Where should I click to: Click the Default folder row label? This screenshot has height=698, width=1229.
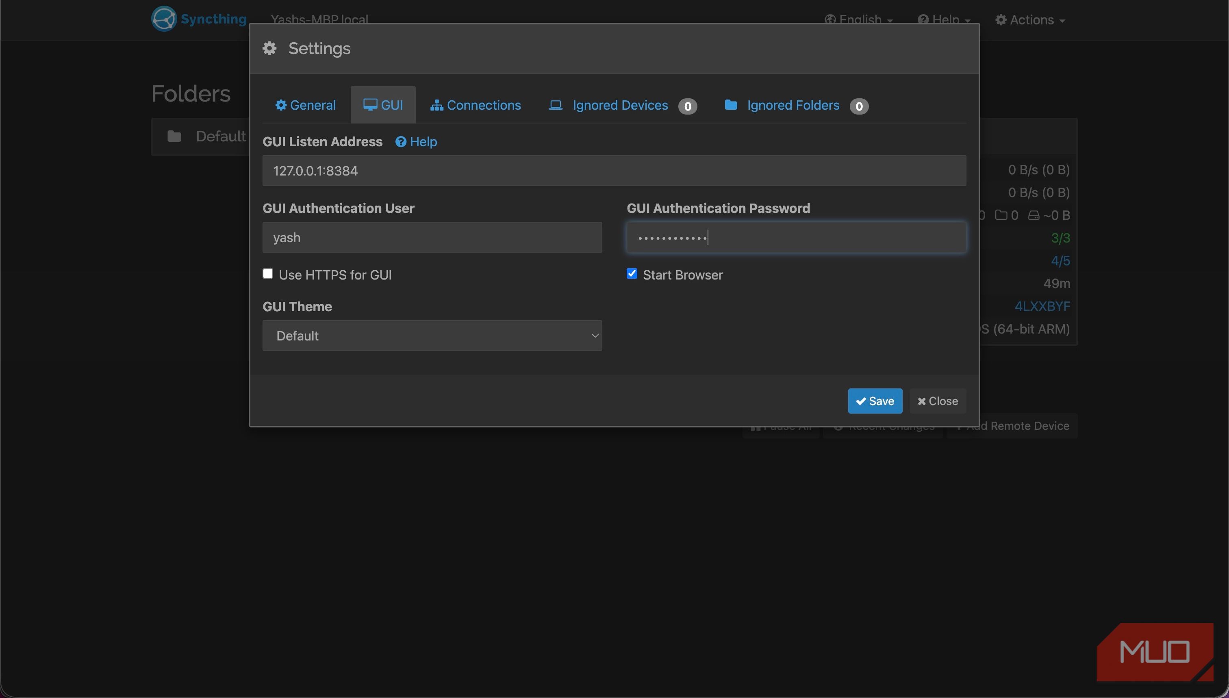click(221, 137)
